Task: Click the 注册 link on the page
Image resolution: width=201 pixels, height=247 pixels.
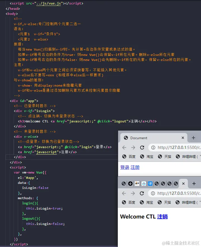Action: tap(135, 167)
